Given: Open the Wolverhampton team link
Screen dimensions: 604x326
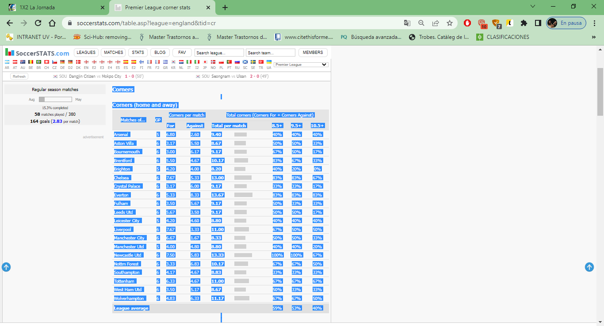Looking at the screenshot, I should tap(129, 298).
